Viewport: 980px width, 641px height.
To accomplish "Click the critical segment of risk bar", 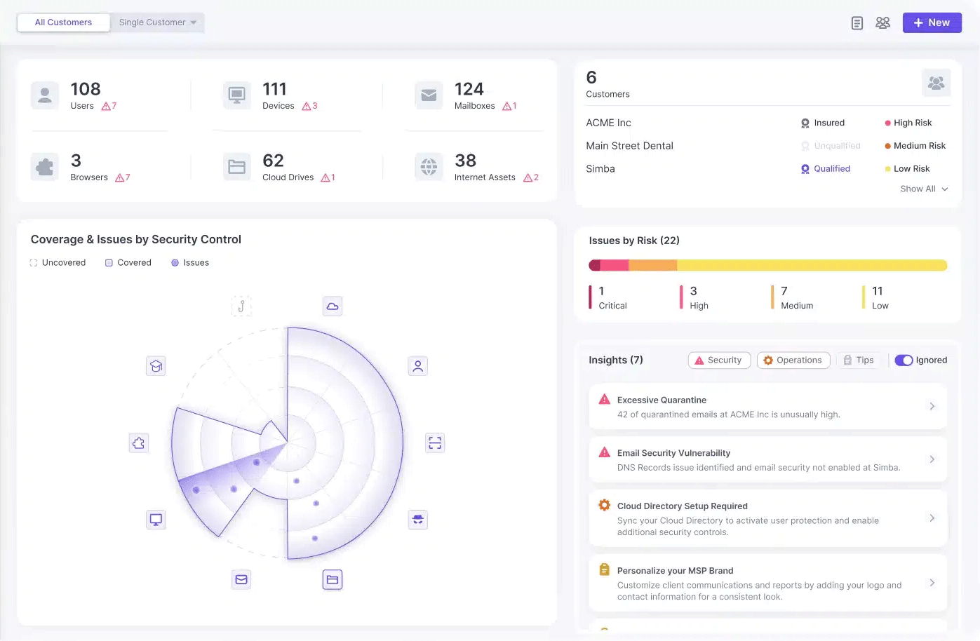I will point(594,266).
